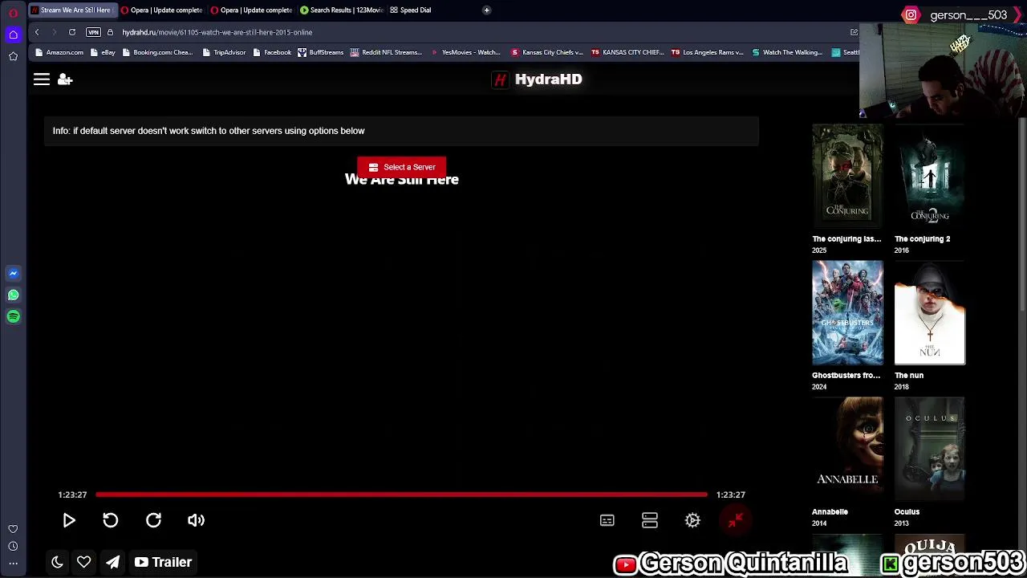The height and width of the screenshot is (578, 1027).
Task: Click the snapshot icon in the address bar
Action: click(854, 32)
